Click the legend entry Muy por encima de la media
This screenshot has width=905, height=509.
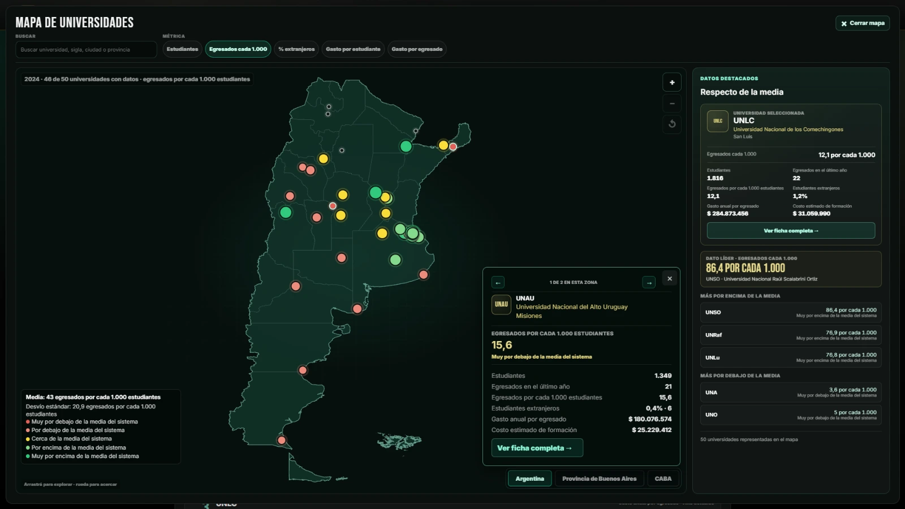coord(82,456)
